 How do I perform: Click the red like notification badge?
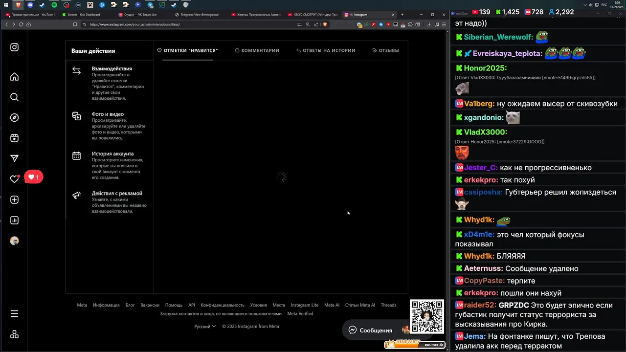coord(33,177)
